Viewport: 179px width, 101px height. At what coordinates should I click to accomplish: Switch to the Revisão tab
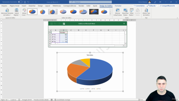click(x=81, y=6)
